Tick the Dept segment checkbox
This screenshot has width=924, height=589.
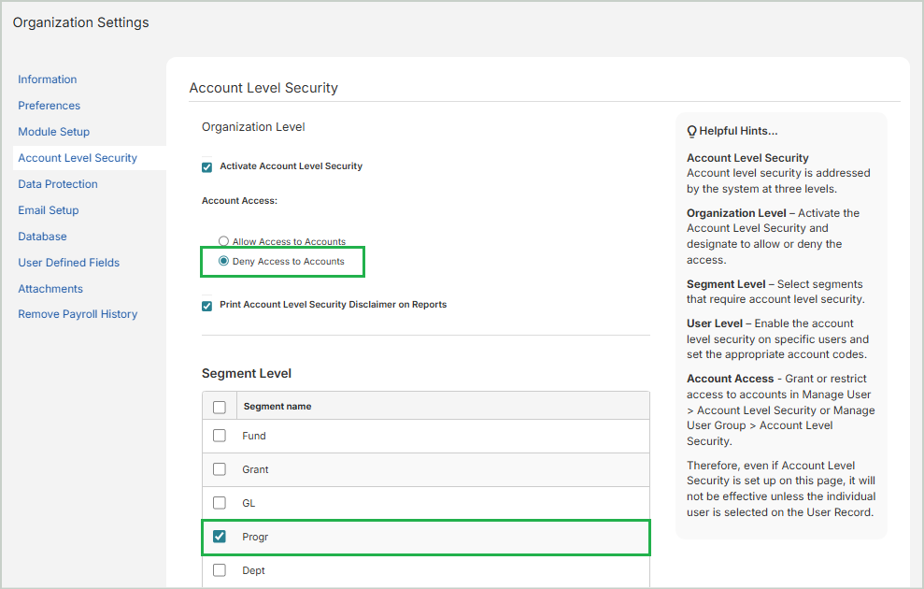(220, 570)
